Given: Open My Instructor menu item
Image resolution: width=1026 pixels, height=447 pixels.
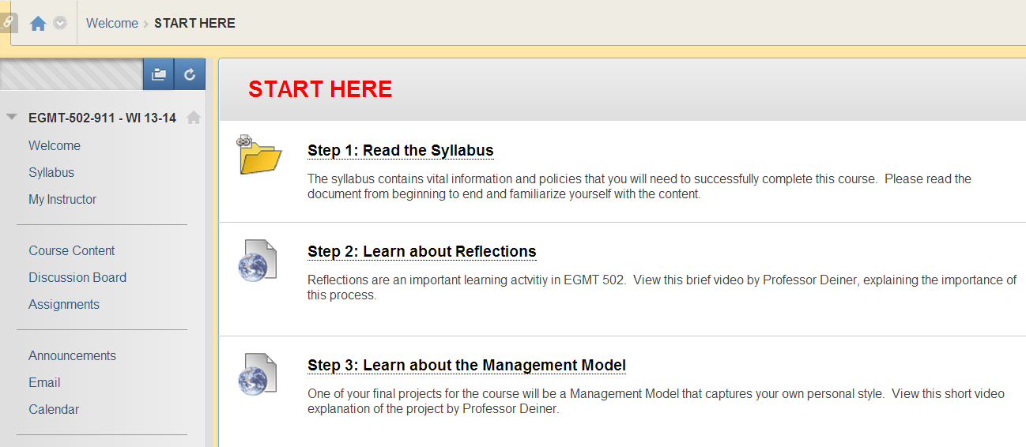Looking at the screenshot, I should click(62, 199).
